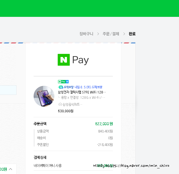
Task: Click the large N Pay logo
Action: click(73, 60)
